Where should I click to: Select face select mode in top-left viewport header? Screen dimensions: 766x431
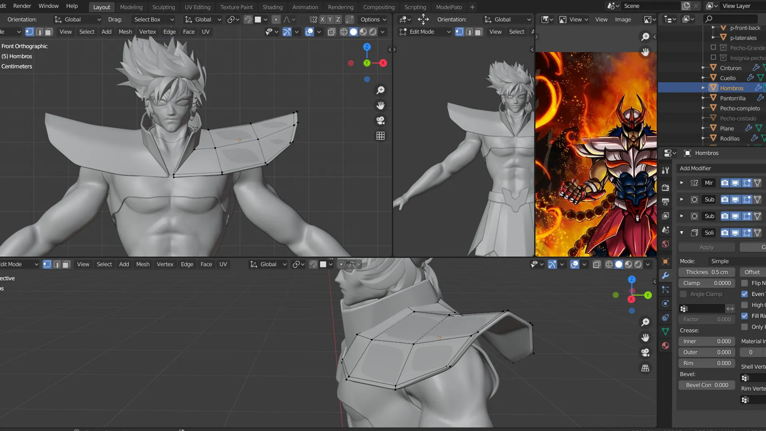(x=49, y=32)
